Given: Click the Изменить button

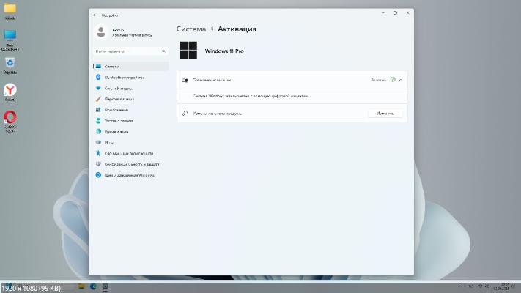Looking at the screenshot, I should tap(385, 114).
